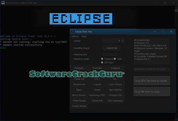Click the Home button
Image resolution: width=178 pixels, height=121 pixels.
97,90
